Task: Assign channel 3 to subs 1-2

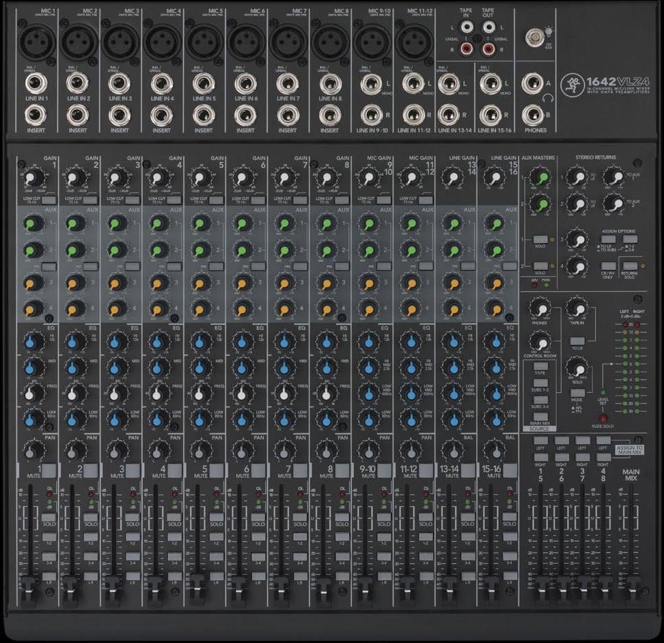Action: [x=133, y=536]
